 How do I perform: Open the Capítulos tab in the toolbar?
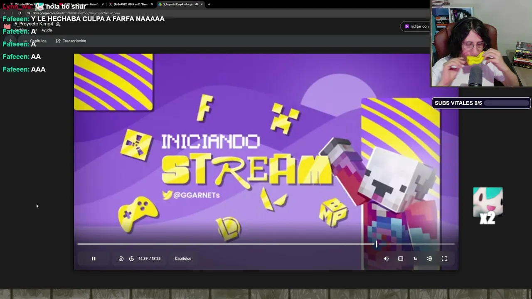(x=35, y=41)
